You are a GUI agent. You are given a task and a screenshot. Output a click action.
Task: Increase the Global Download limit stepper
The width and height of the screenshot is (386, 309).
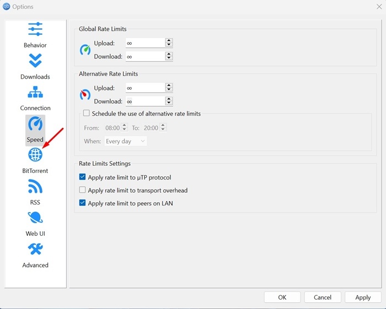[x=169, y=54]
